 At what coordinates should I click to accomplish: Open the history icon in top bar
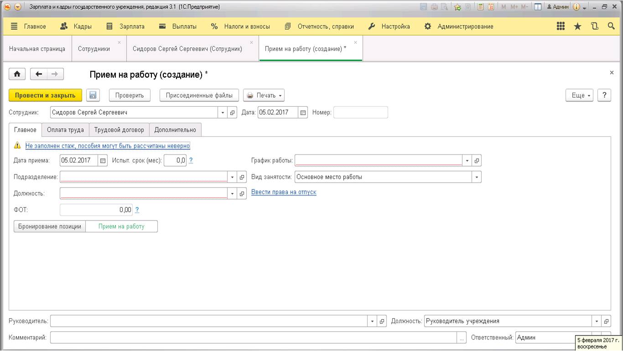coord(595,26)
